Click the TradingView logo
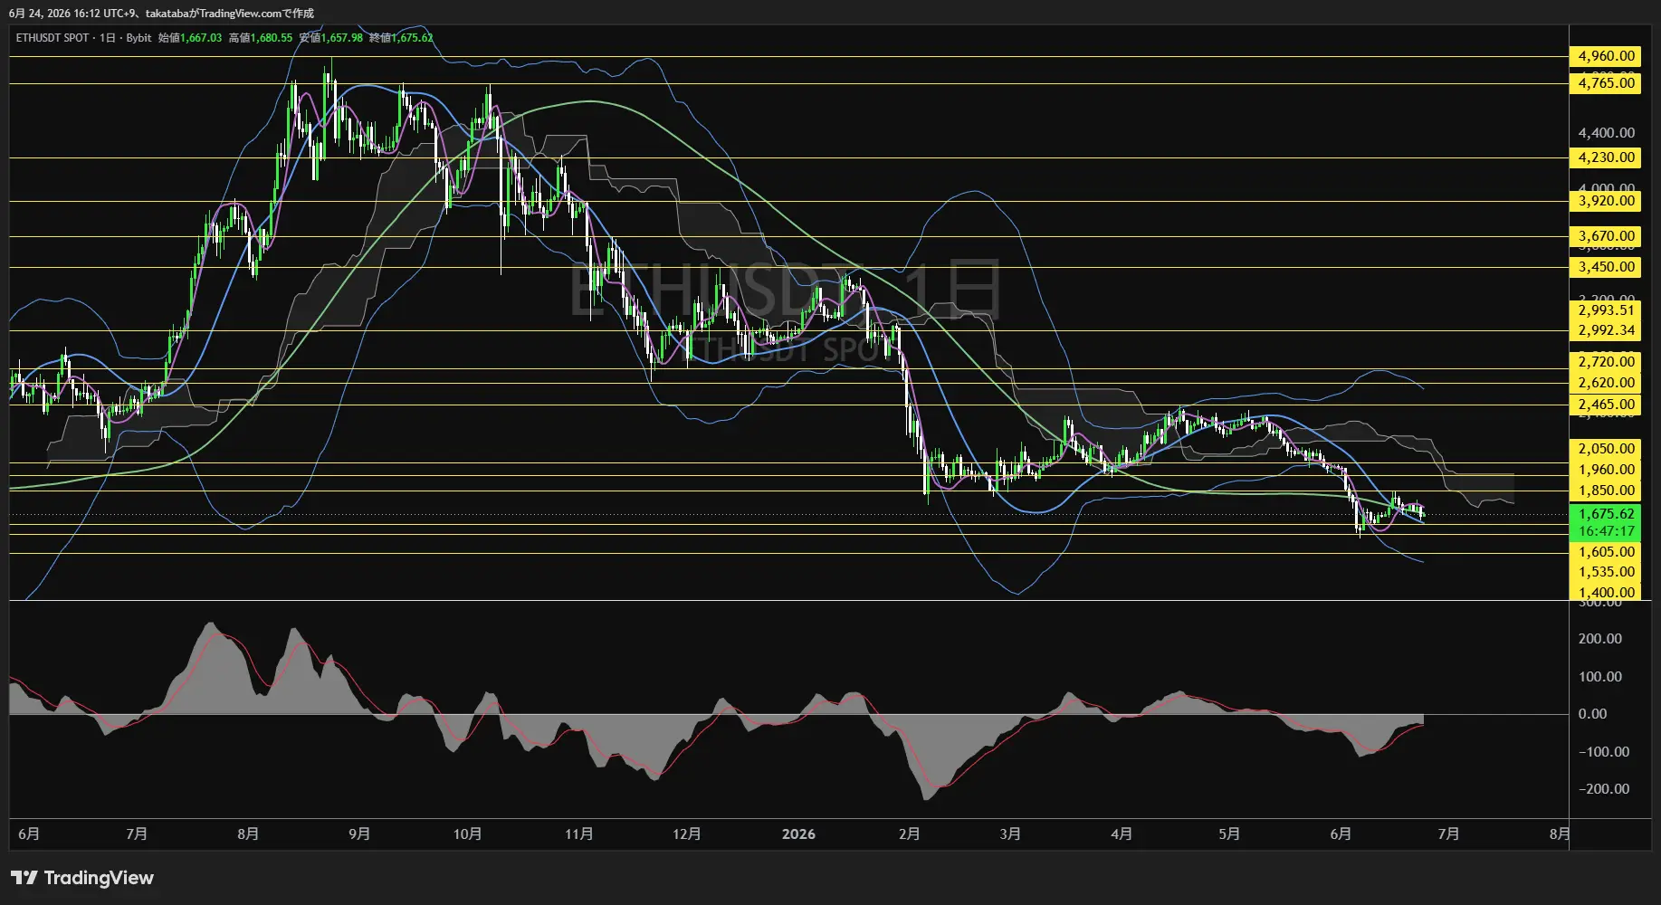 [x=82, y=878]
